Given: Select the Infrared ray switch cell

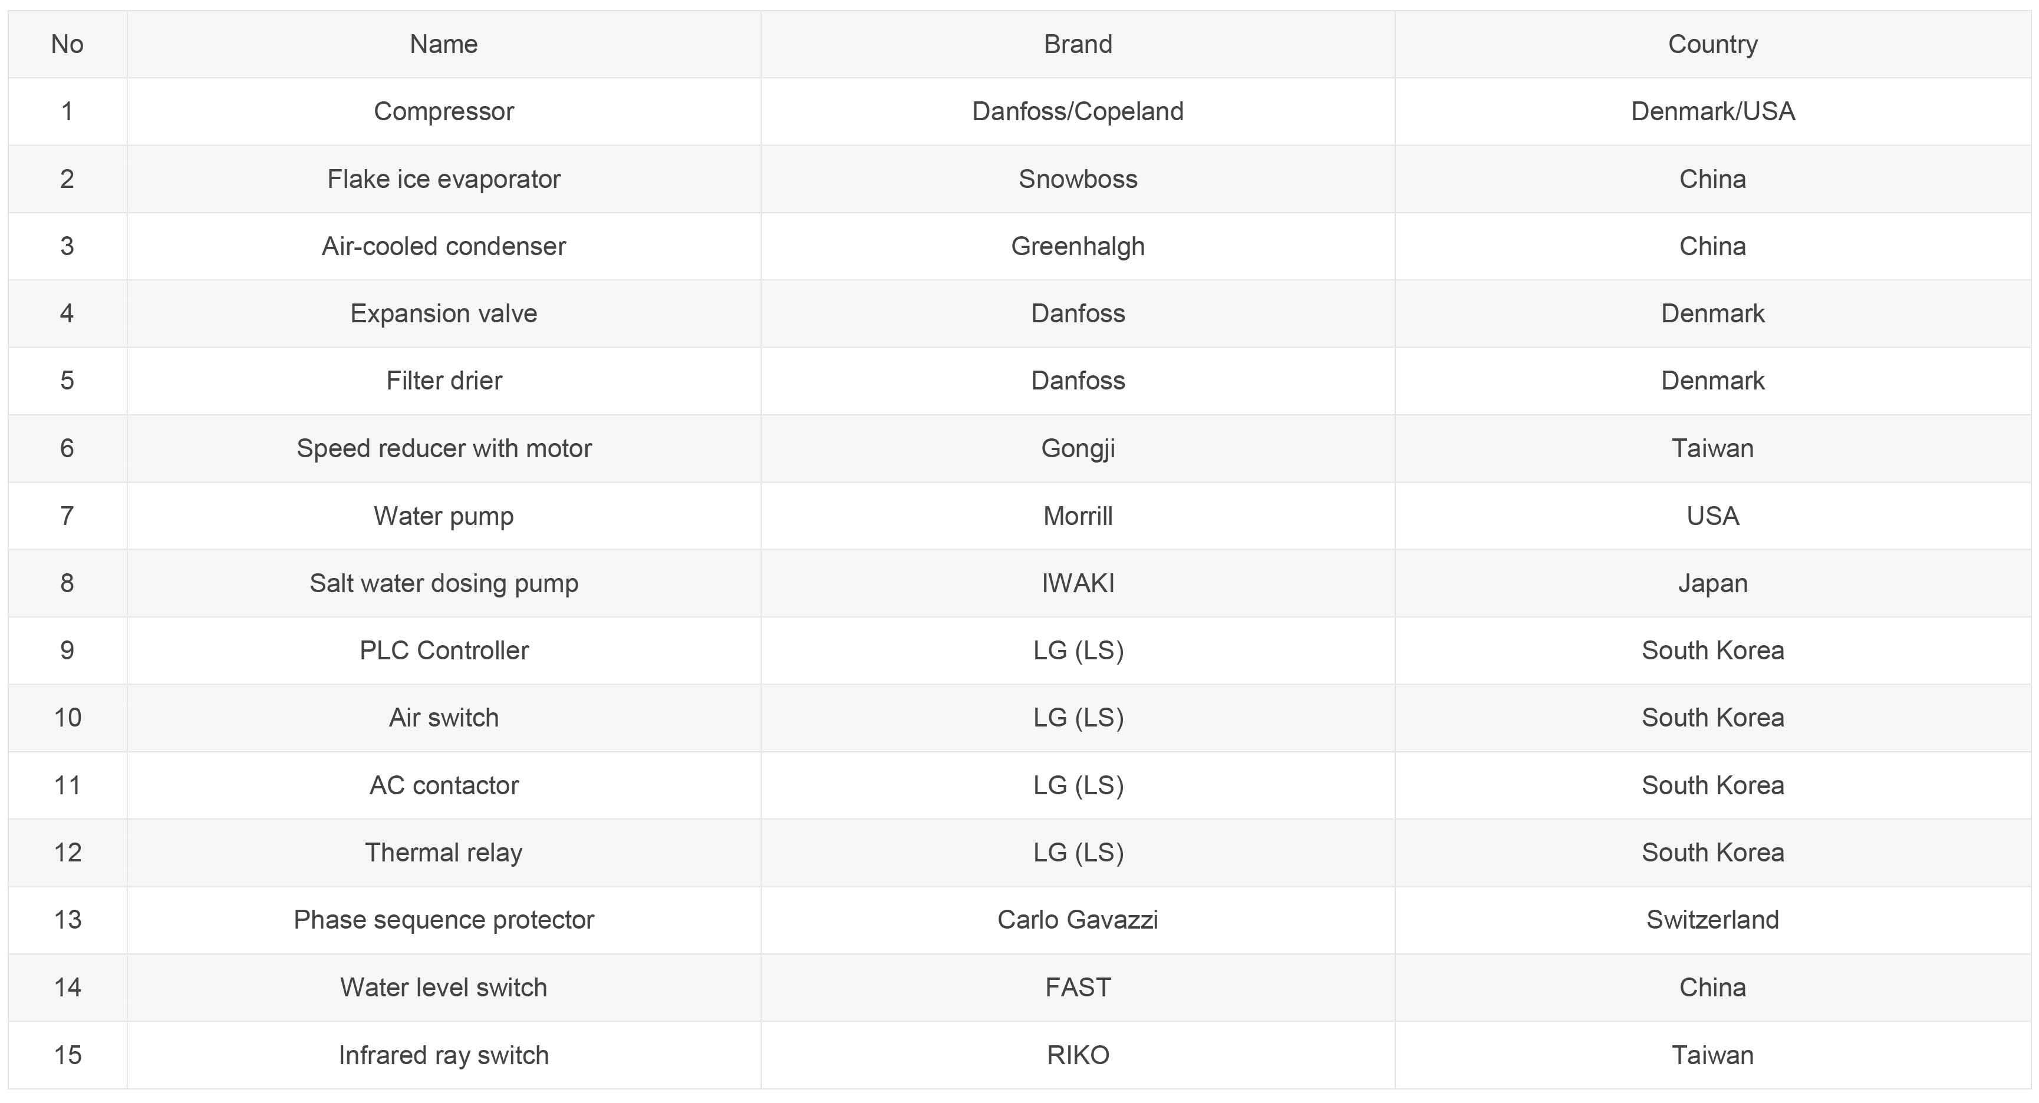Looking at the screenshot, I should 443,1055.
